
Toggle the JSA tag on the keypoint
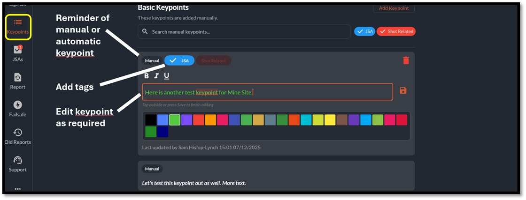(179, 60)
